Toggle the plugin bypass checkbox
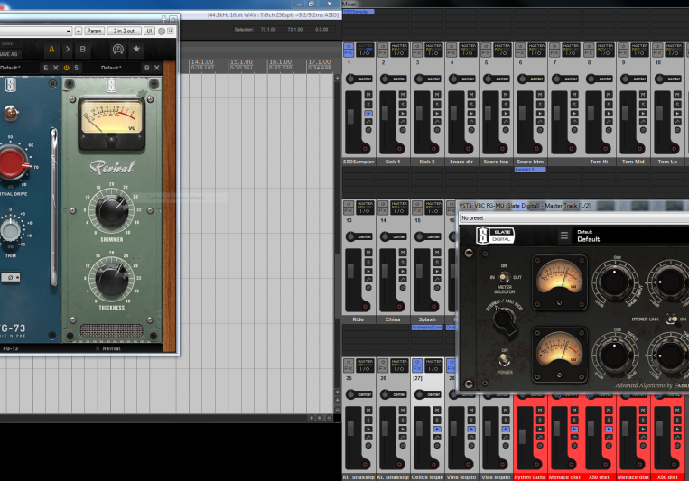Image resolution: width=689 pixels, height=481 pixels. point(171,31)
